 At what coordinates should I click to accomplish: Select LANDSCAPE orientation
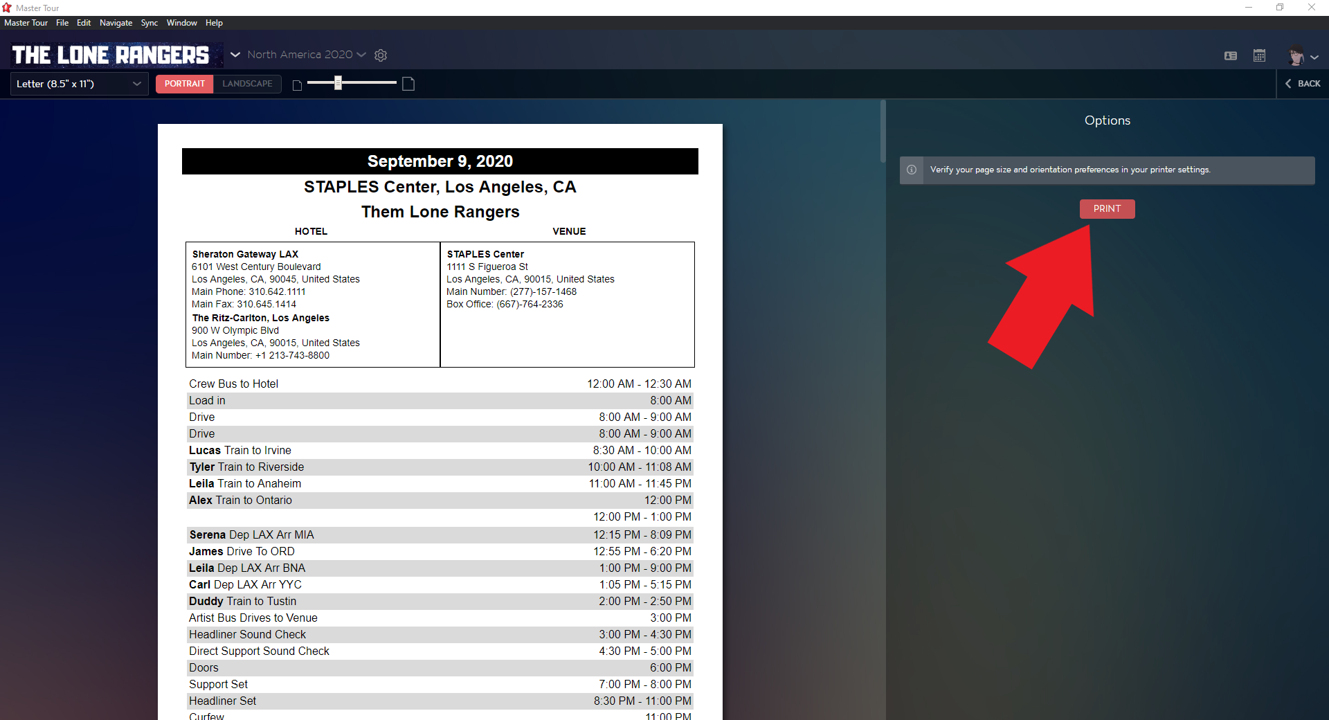click(x=247, y=84)
